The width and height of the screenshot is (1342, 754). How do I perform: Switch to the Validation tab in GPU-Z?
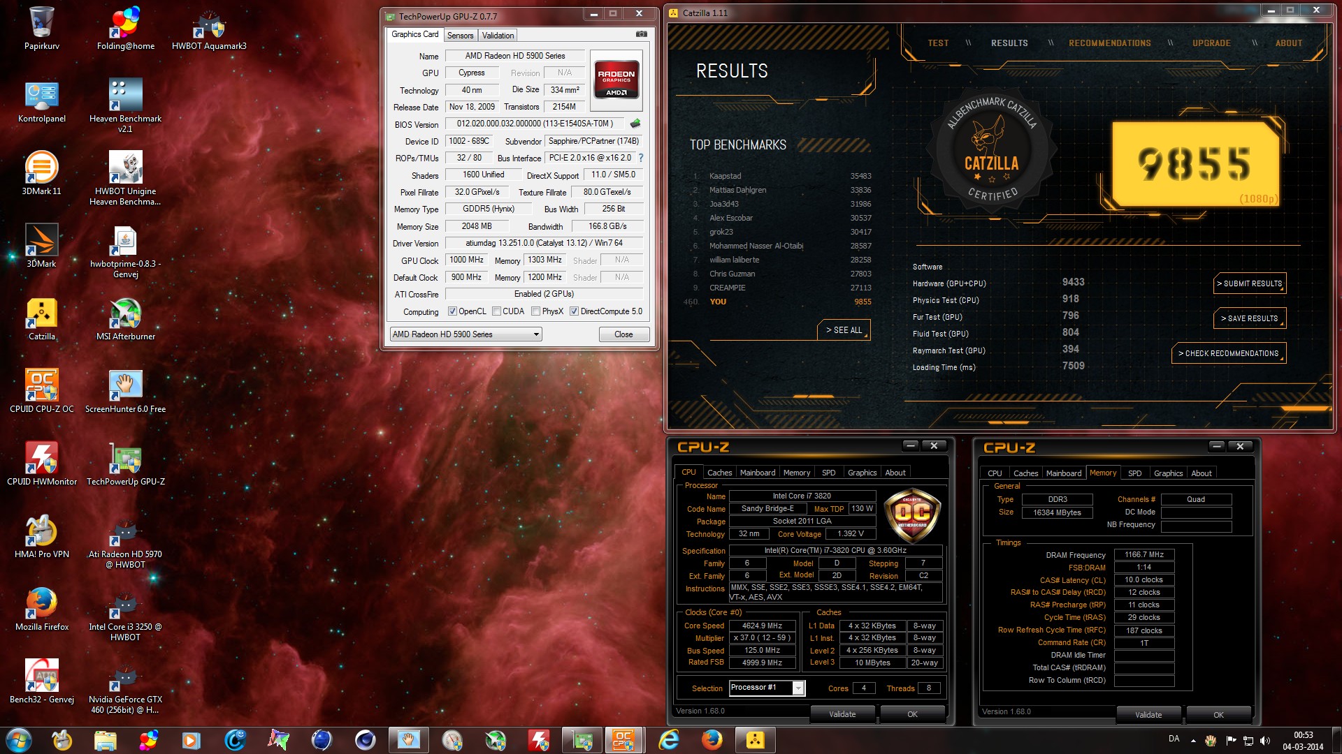point(498,36)
